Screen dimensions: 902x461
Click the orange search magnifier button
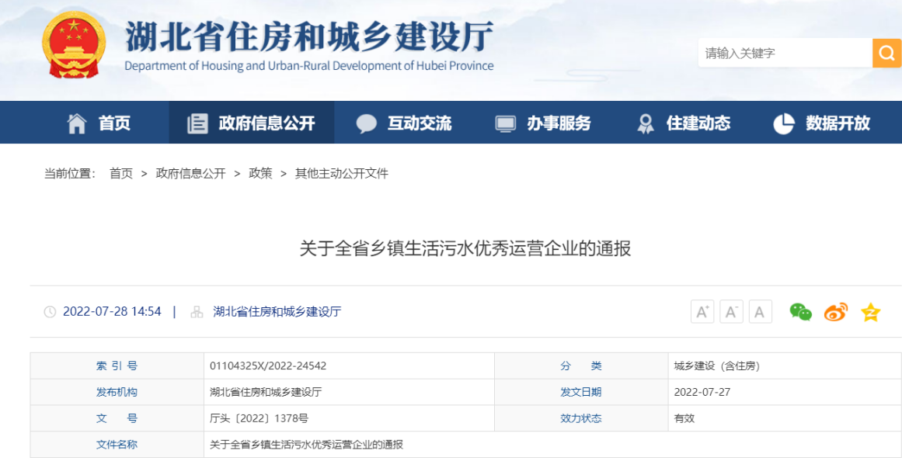[x=887, y=53]
